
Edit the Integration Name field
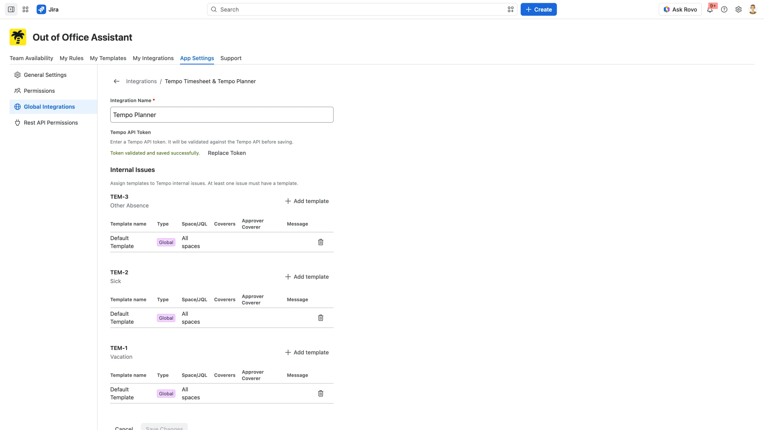(222, 115)
